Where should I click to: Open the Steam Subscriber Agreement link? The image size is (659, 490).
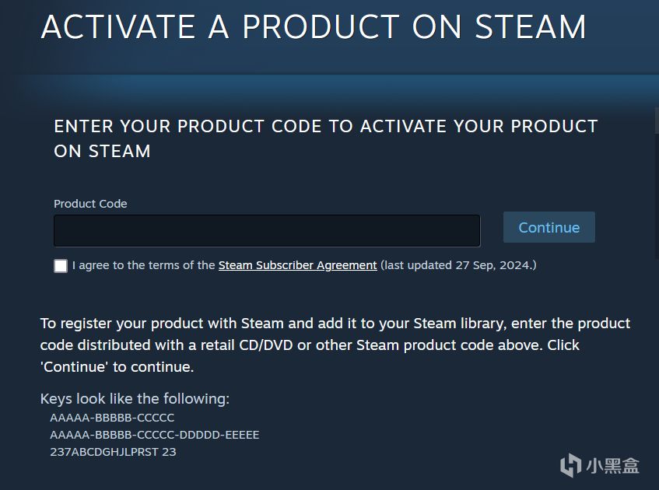tap(297, 265)
